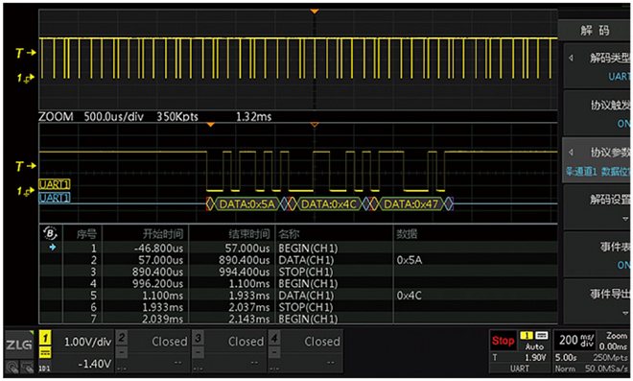The height and width of the screenshot is (381, 633).
Task: Click the orange trigger position marker atop the overview
Action: point(315,12)
